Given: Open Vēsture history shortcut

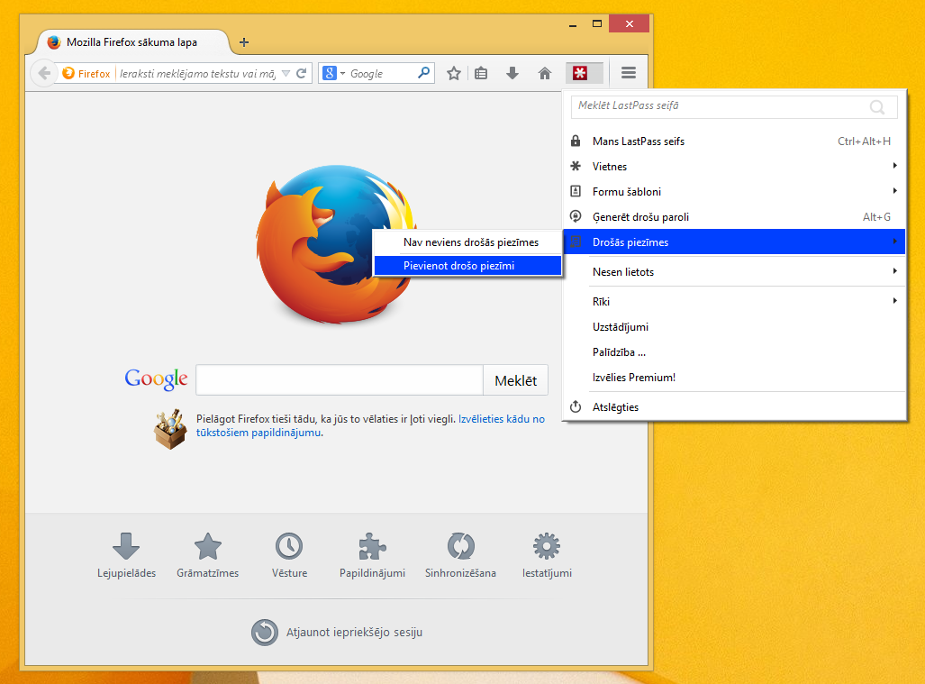Looking at the screenshot, I should tap(289, 555).
